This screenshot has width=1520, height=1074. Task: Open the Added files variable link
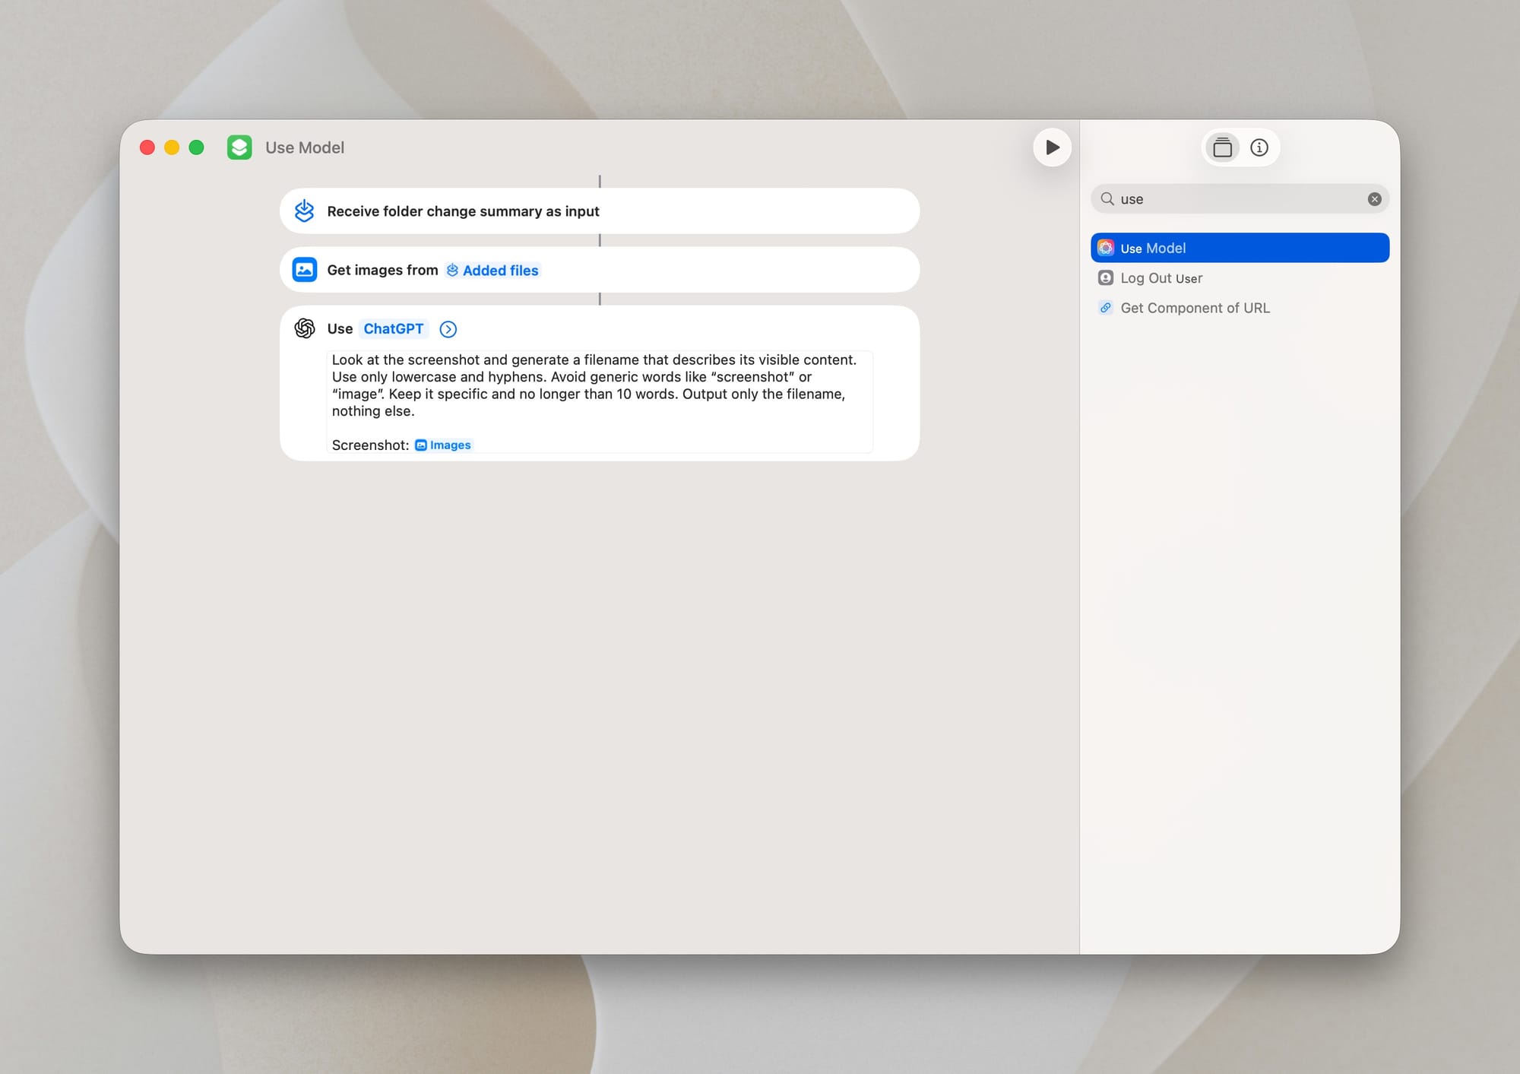[x=500, y=270]
